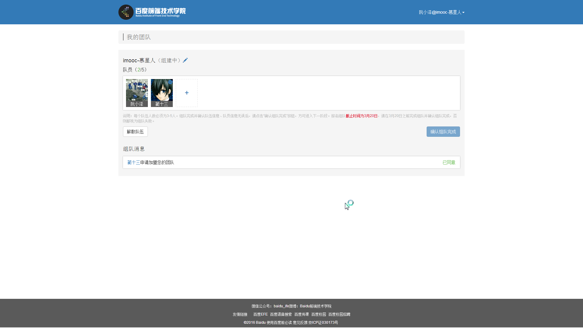Click 解散队伍 to disband the team
This screenshot has width=583, height=328.
(x=135, y=131)
